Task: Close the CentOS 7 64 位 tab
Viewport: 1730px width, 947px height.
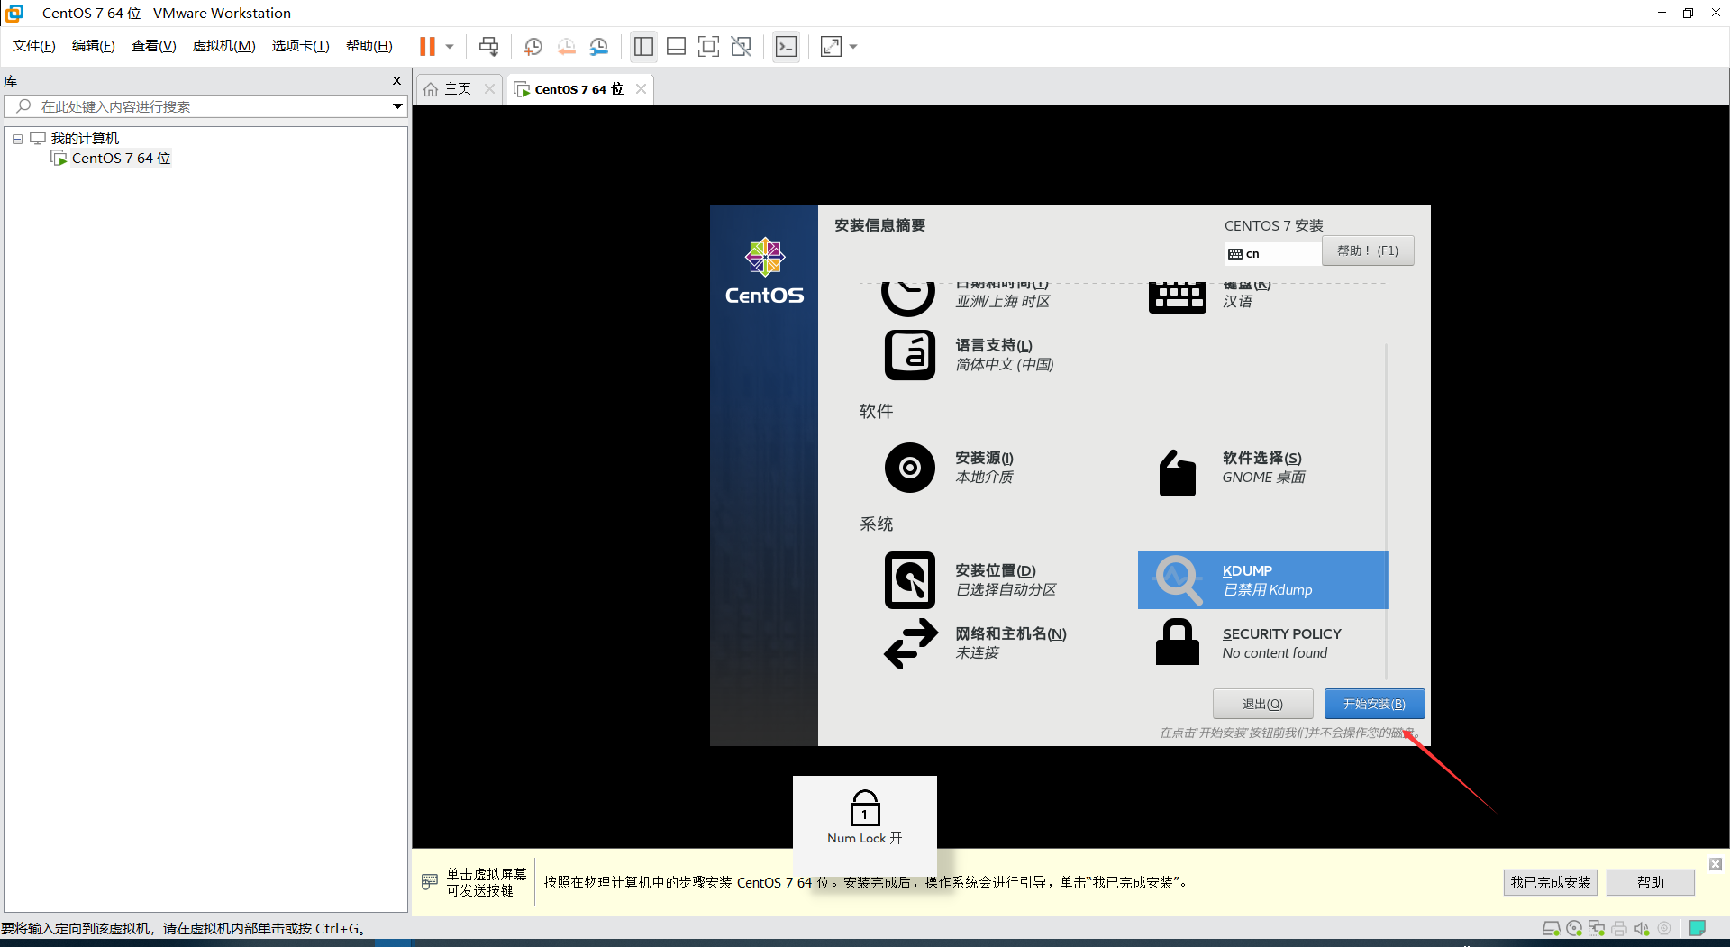Action: pos(641,88)
